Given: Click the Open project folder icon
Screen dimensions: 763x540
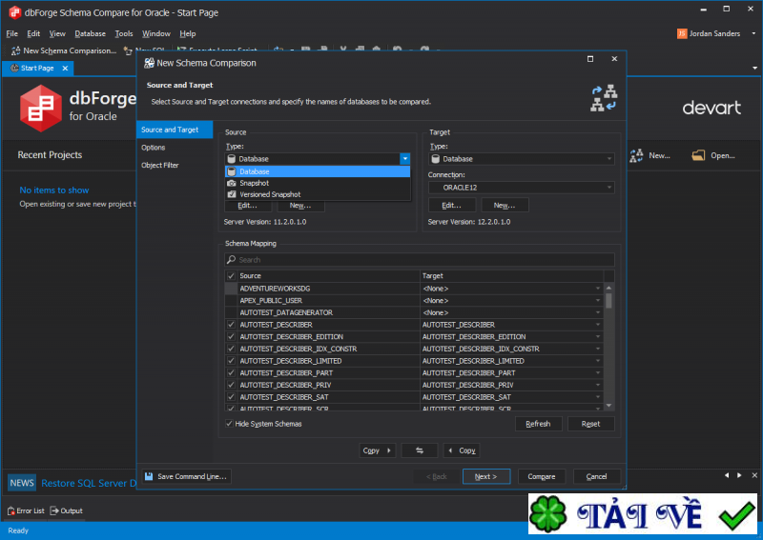Looking at the screenshot, I should coord(698,155).
